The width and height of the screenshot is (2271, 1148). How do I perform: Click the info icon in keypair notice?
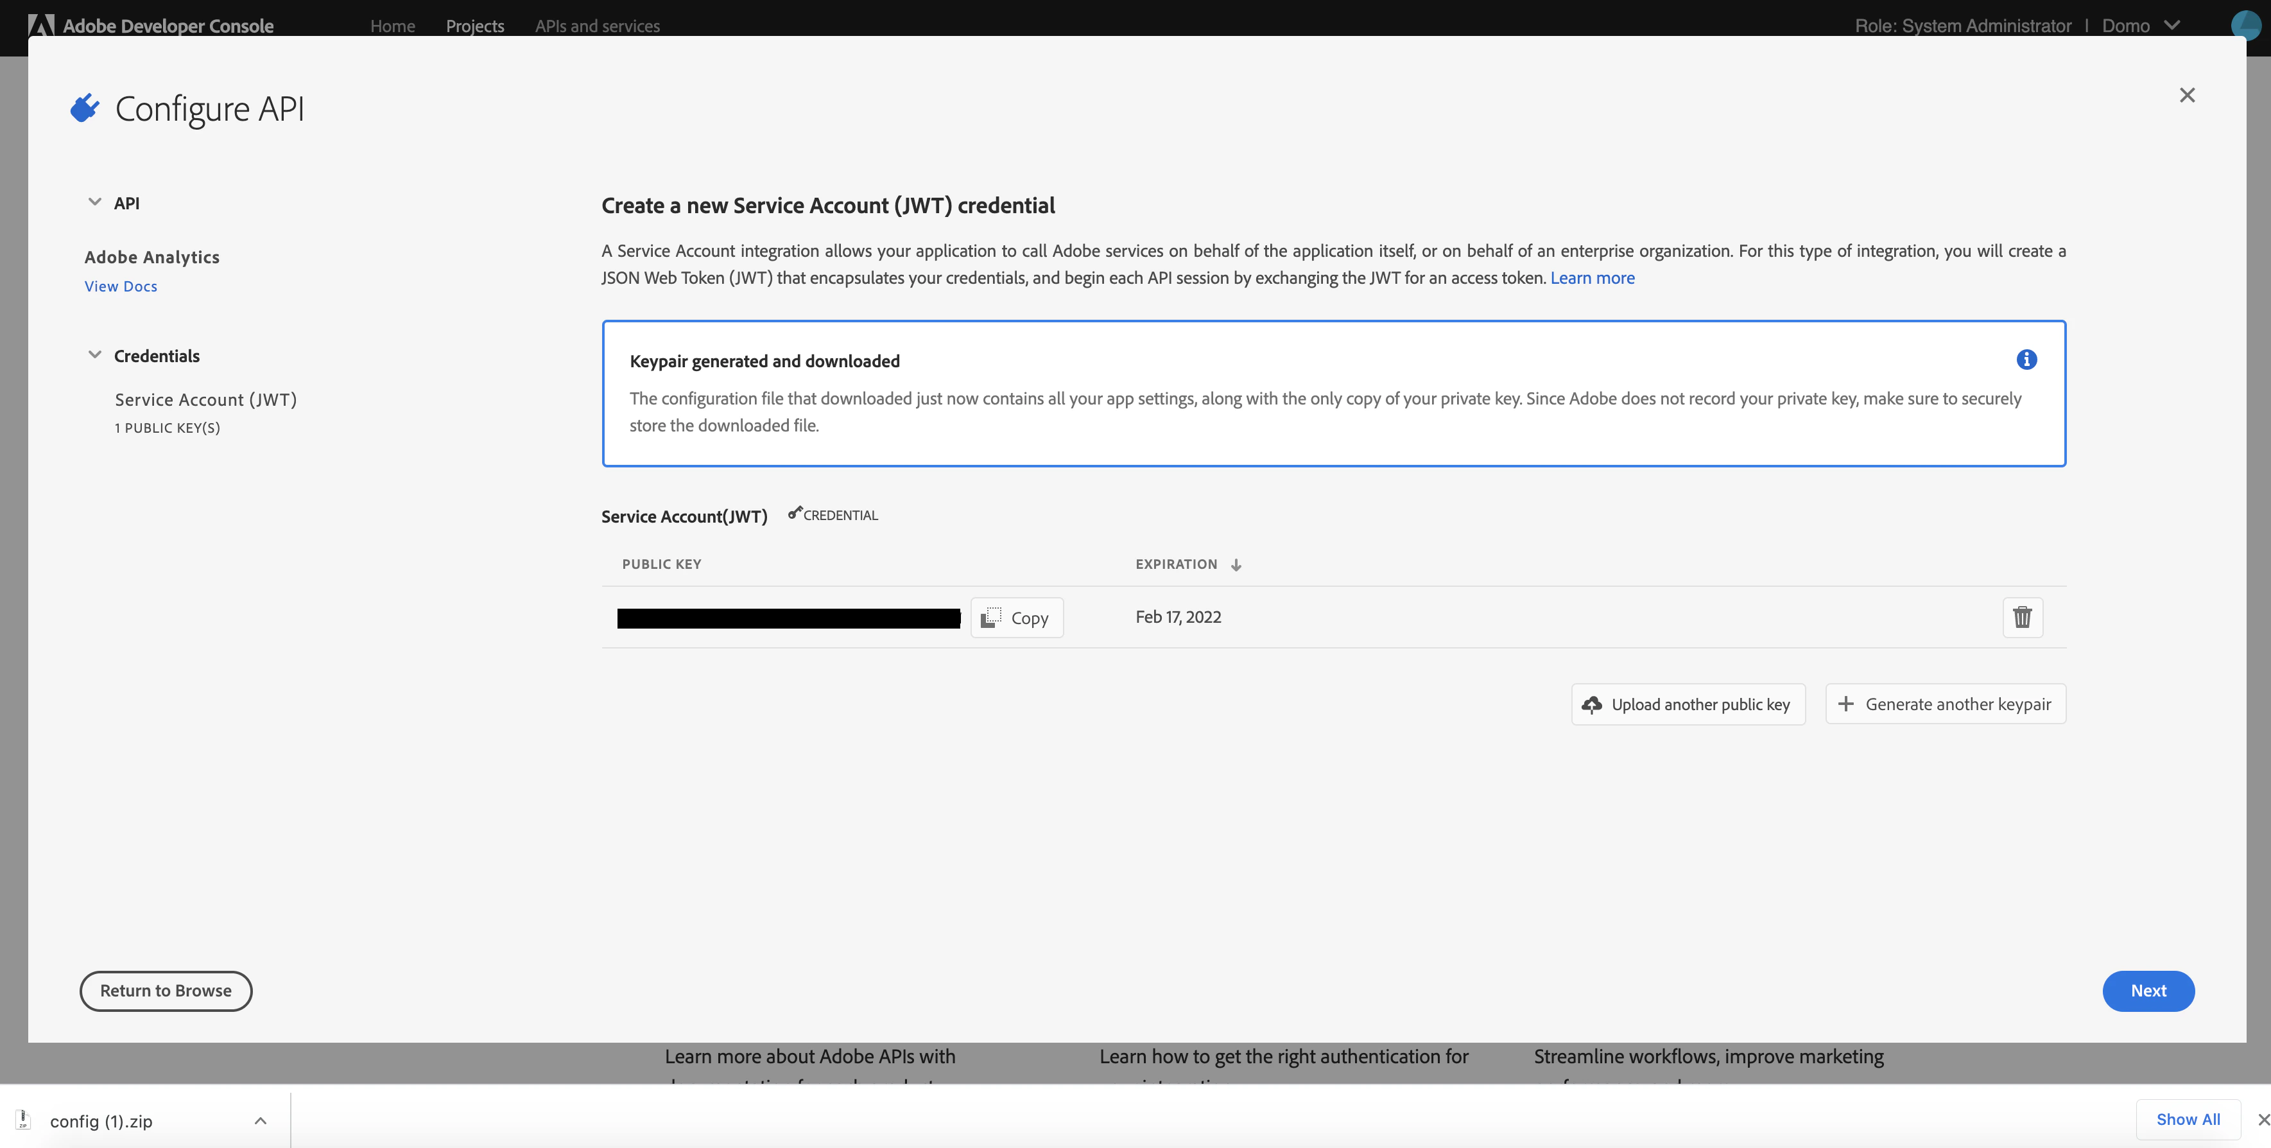(2026, 360)
